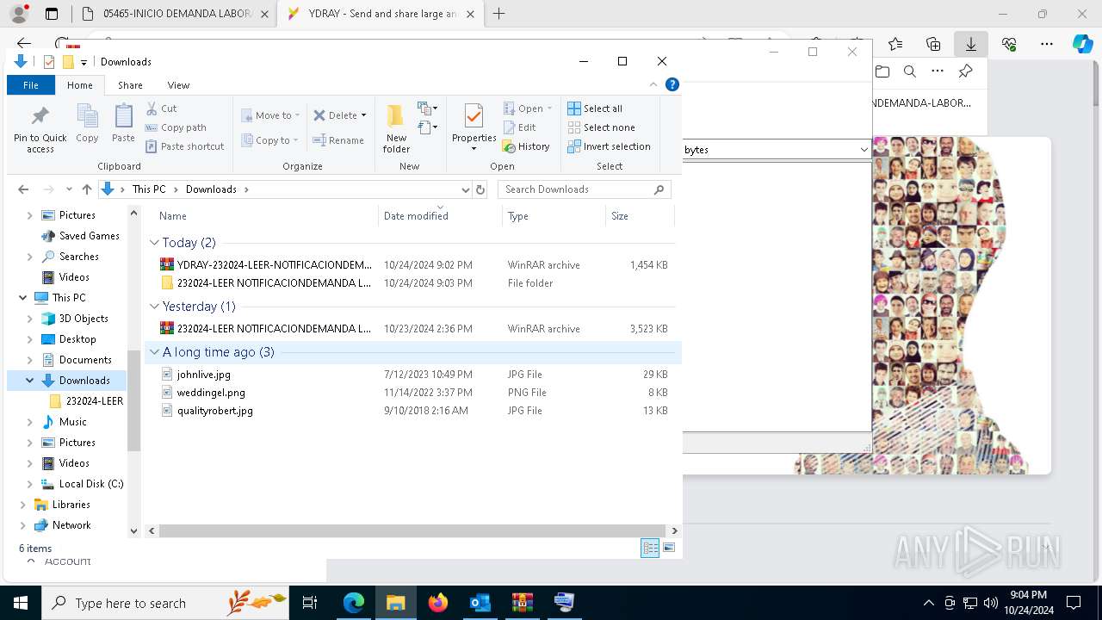The height and width of the screenshot is (620, 1102).
Task: Click the Back navigation arrow in Explorer
Action: click(23, 189)
